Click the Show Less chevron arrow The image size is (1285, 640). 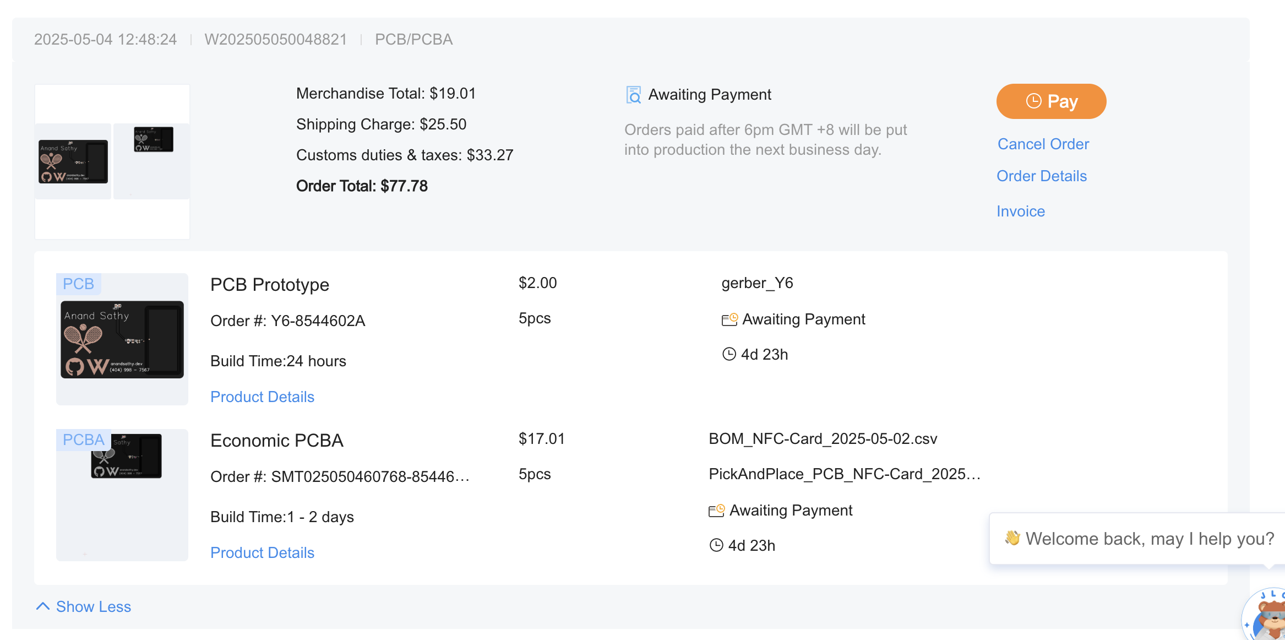click(x=43, y=606)
